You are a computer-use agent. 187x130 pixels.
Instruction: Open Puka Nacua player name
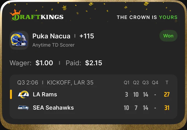tap(51, 36)
